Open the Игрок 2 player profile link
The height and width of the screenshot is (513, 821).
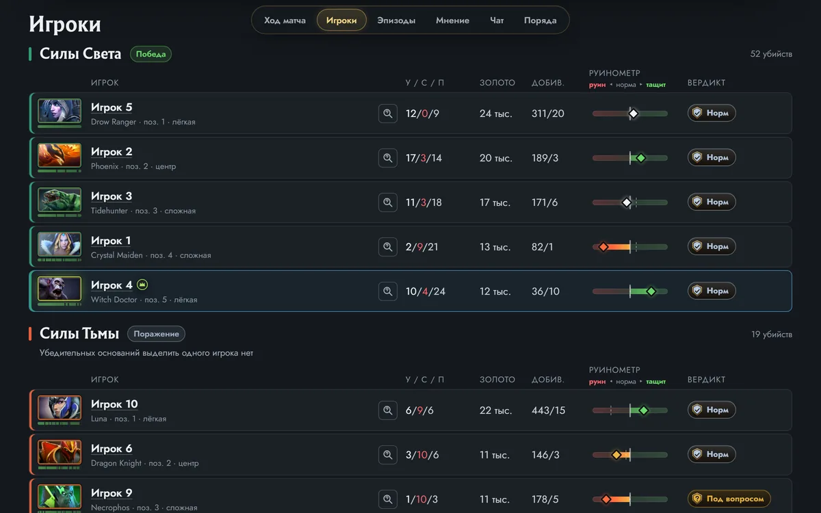tap(112, 152)
